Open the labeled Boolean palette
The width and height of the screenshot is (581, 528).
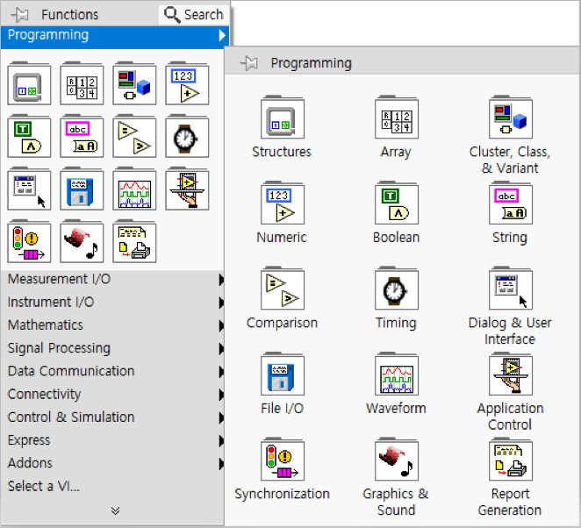(397, 203)
